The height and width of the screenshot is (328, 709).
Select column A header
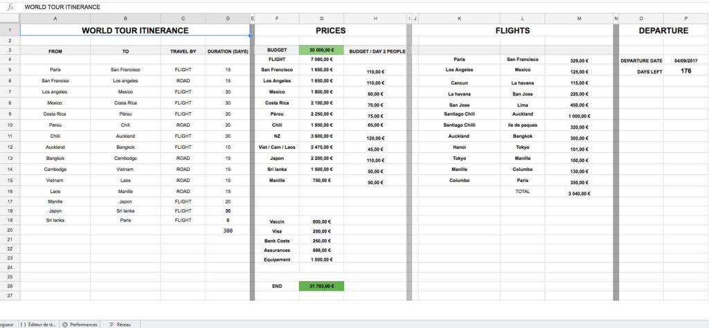pos(55,19)
